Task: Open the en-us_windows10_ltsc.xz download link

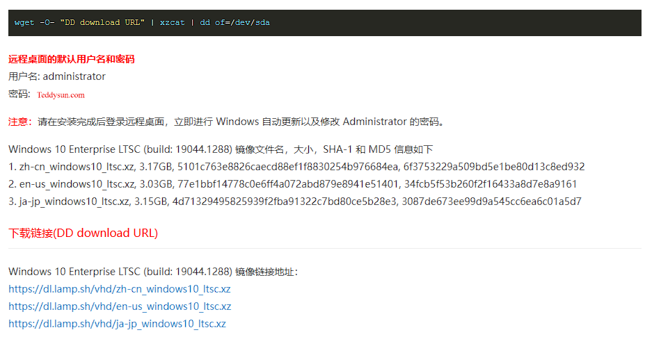Action: (119, 306)
